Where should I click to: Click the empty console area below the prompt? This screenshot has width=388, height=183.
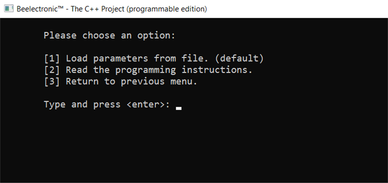tap(194, 144)
